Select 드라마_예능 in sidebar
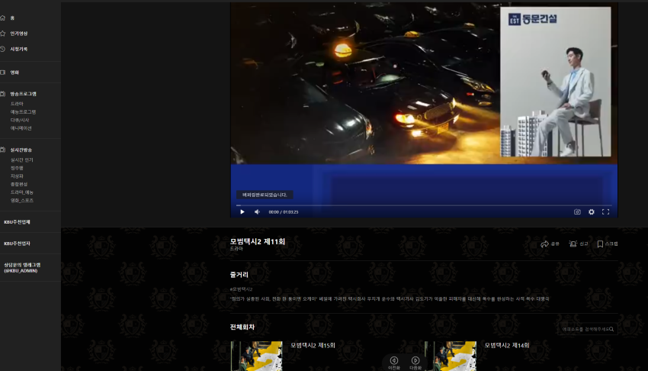The height and width of the screenshot is (371, 648). point(22,192)
